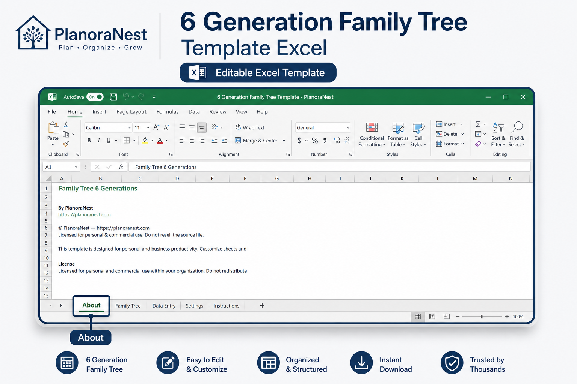The height and width of the screenshot is (384, 577).
Task: Click the zoom out minus button
Action: [x=458, y=316]
